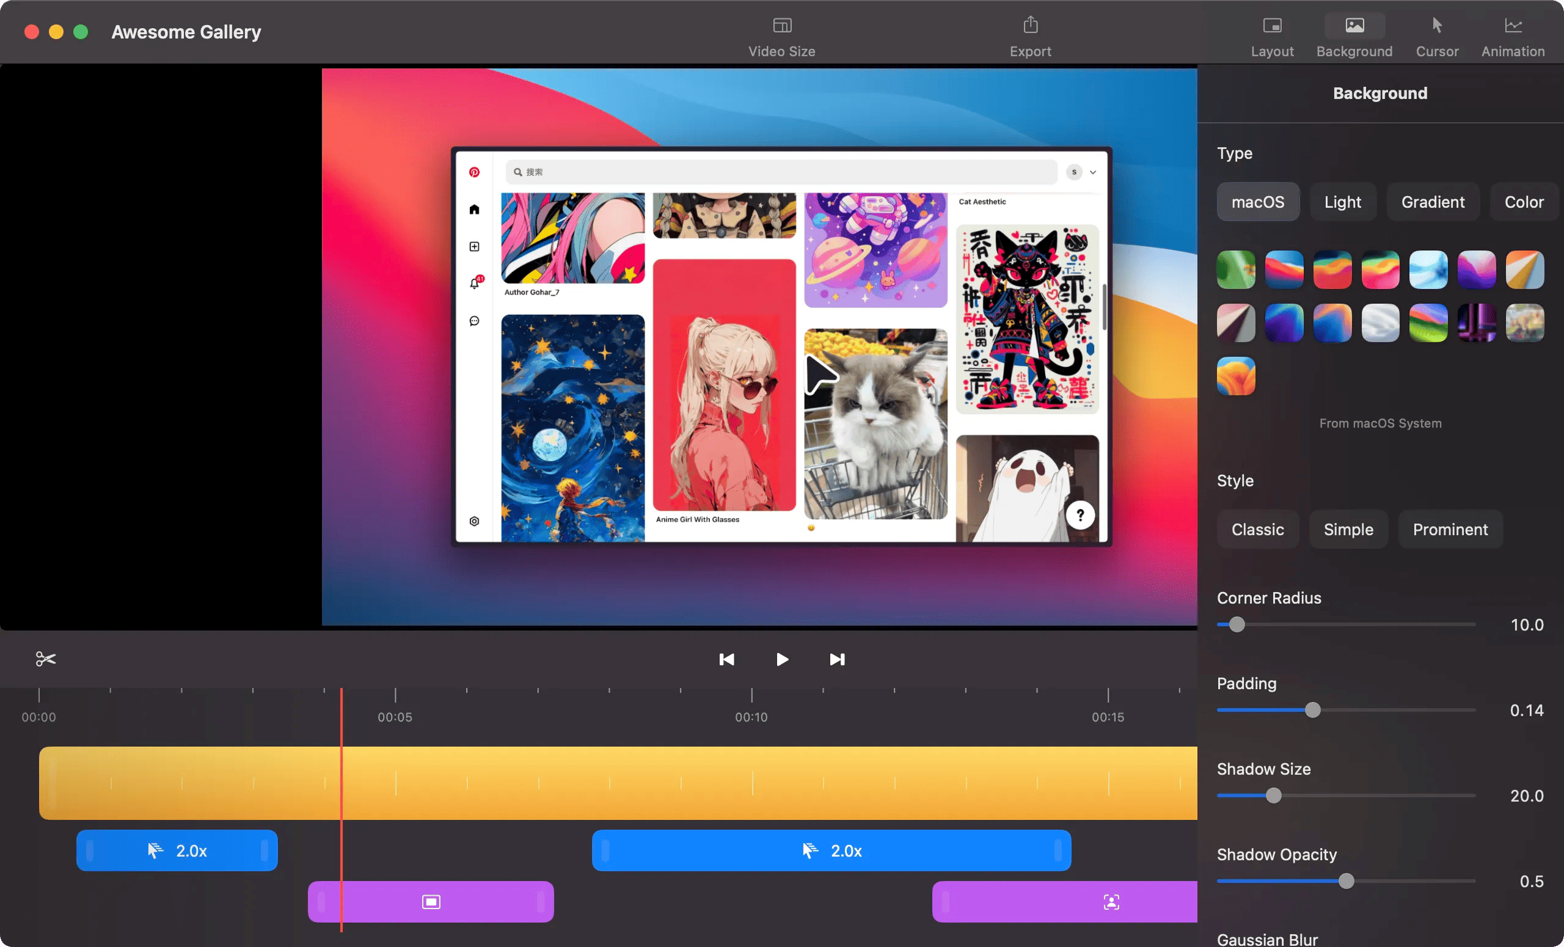Select the scissors trim tool
The image size is (1564, 947).
click(46, 659)
